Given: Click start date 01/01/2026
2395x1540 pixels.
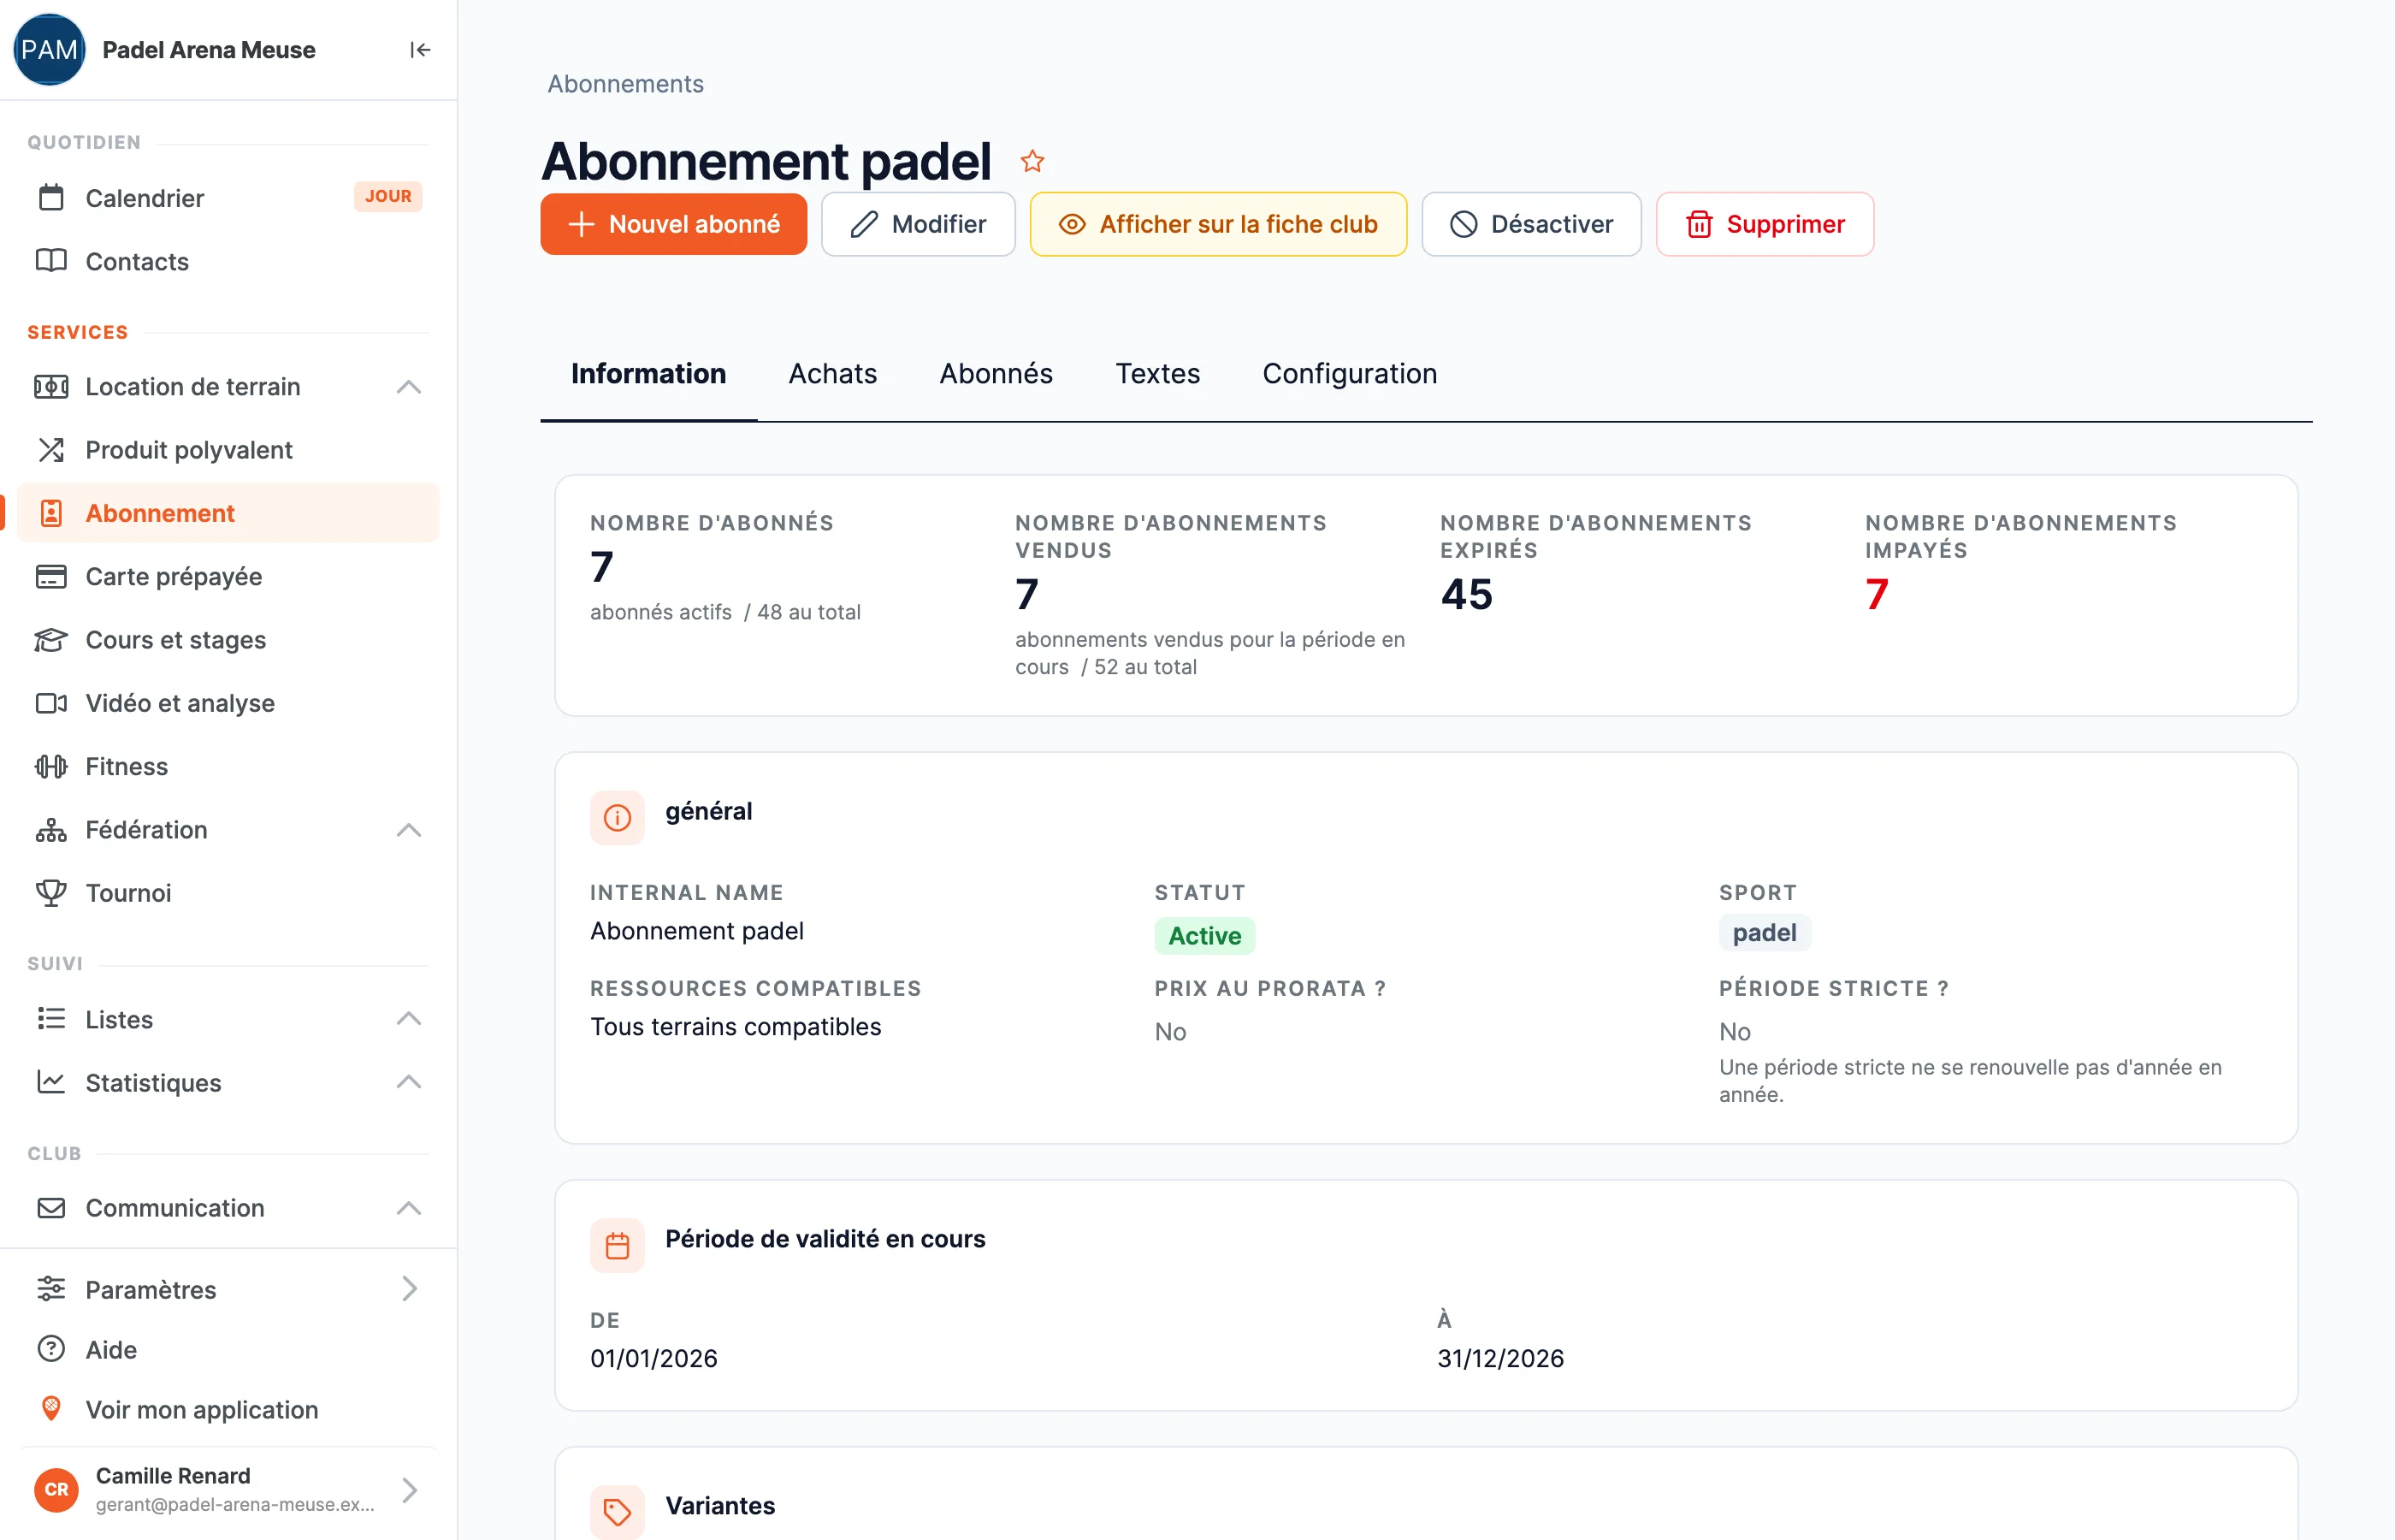Looking at the screenshot, I should pyautogui.click(x=653, y=1358).
